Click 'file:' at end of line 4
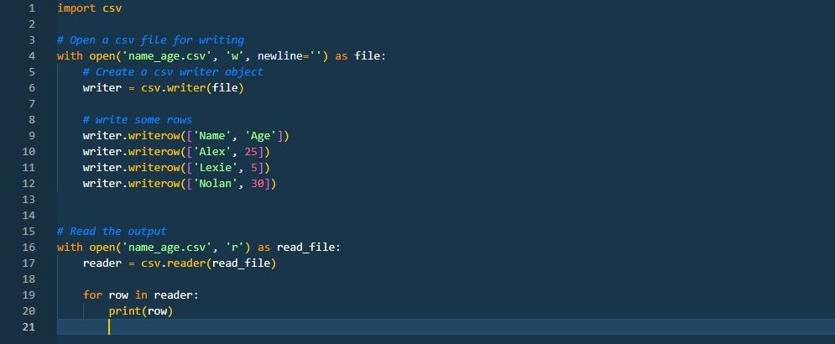Screen dimensions: 835x344 [370, 56]
